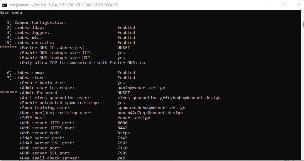This screenshot has width=304, height=161.
Task: Click SMTP host value ranart.design
Action: [133, 118]
